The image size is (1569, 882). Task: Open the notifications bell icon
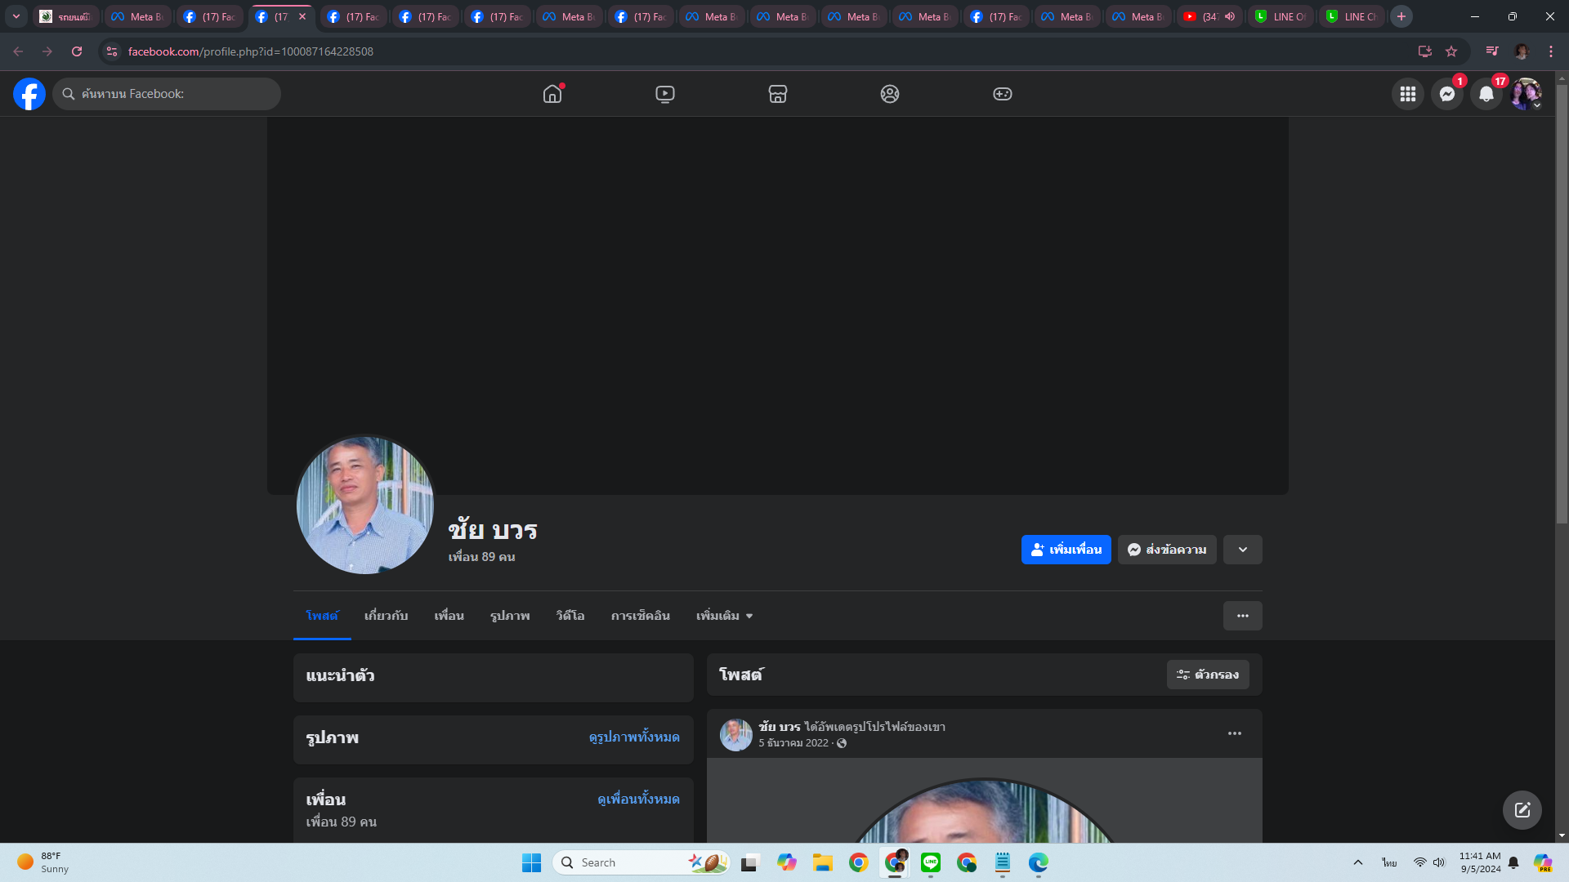(x=1486, y=94)
